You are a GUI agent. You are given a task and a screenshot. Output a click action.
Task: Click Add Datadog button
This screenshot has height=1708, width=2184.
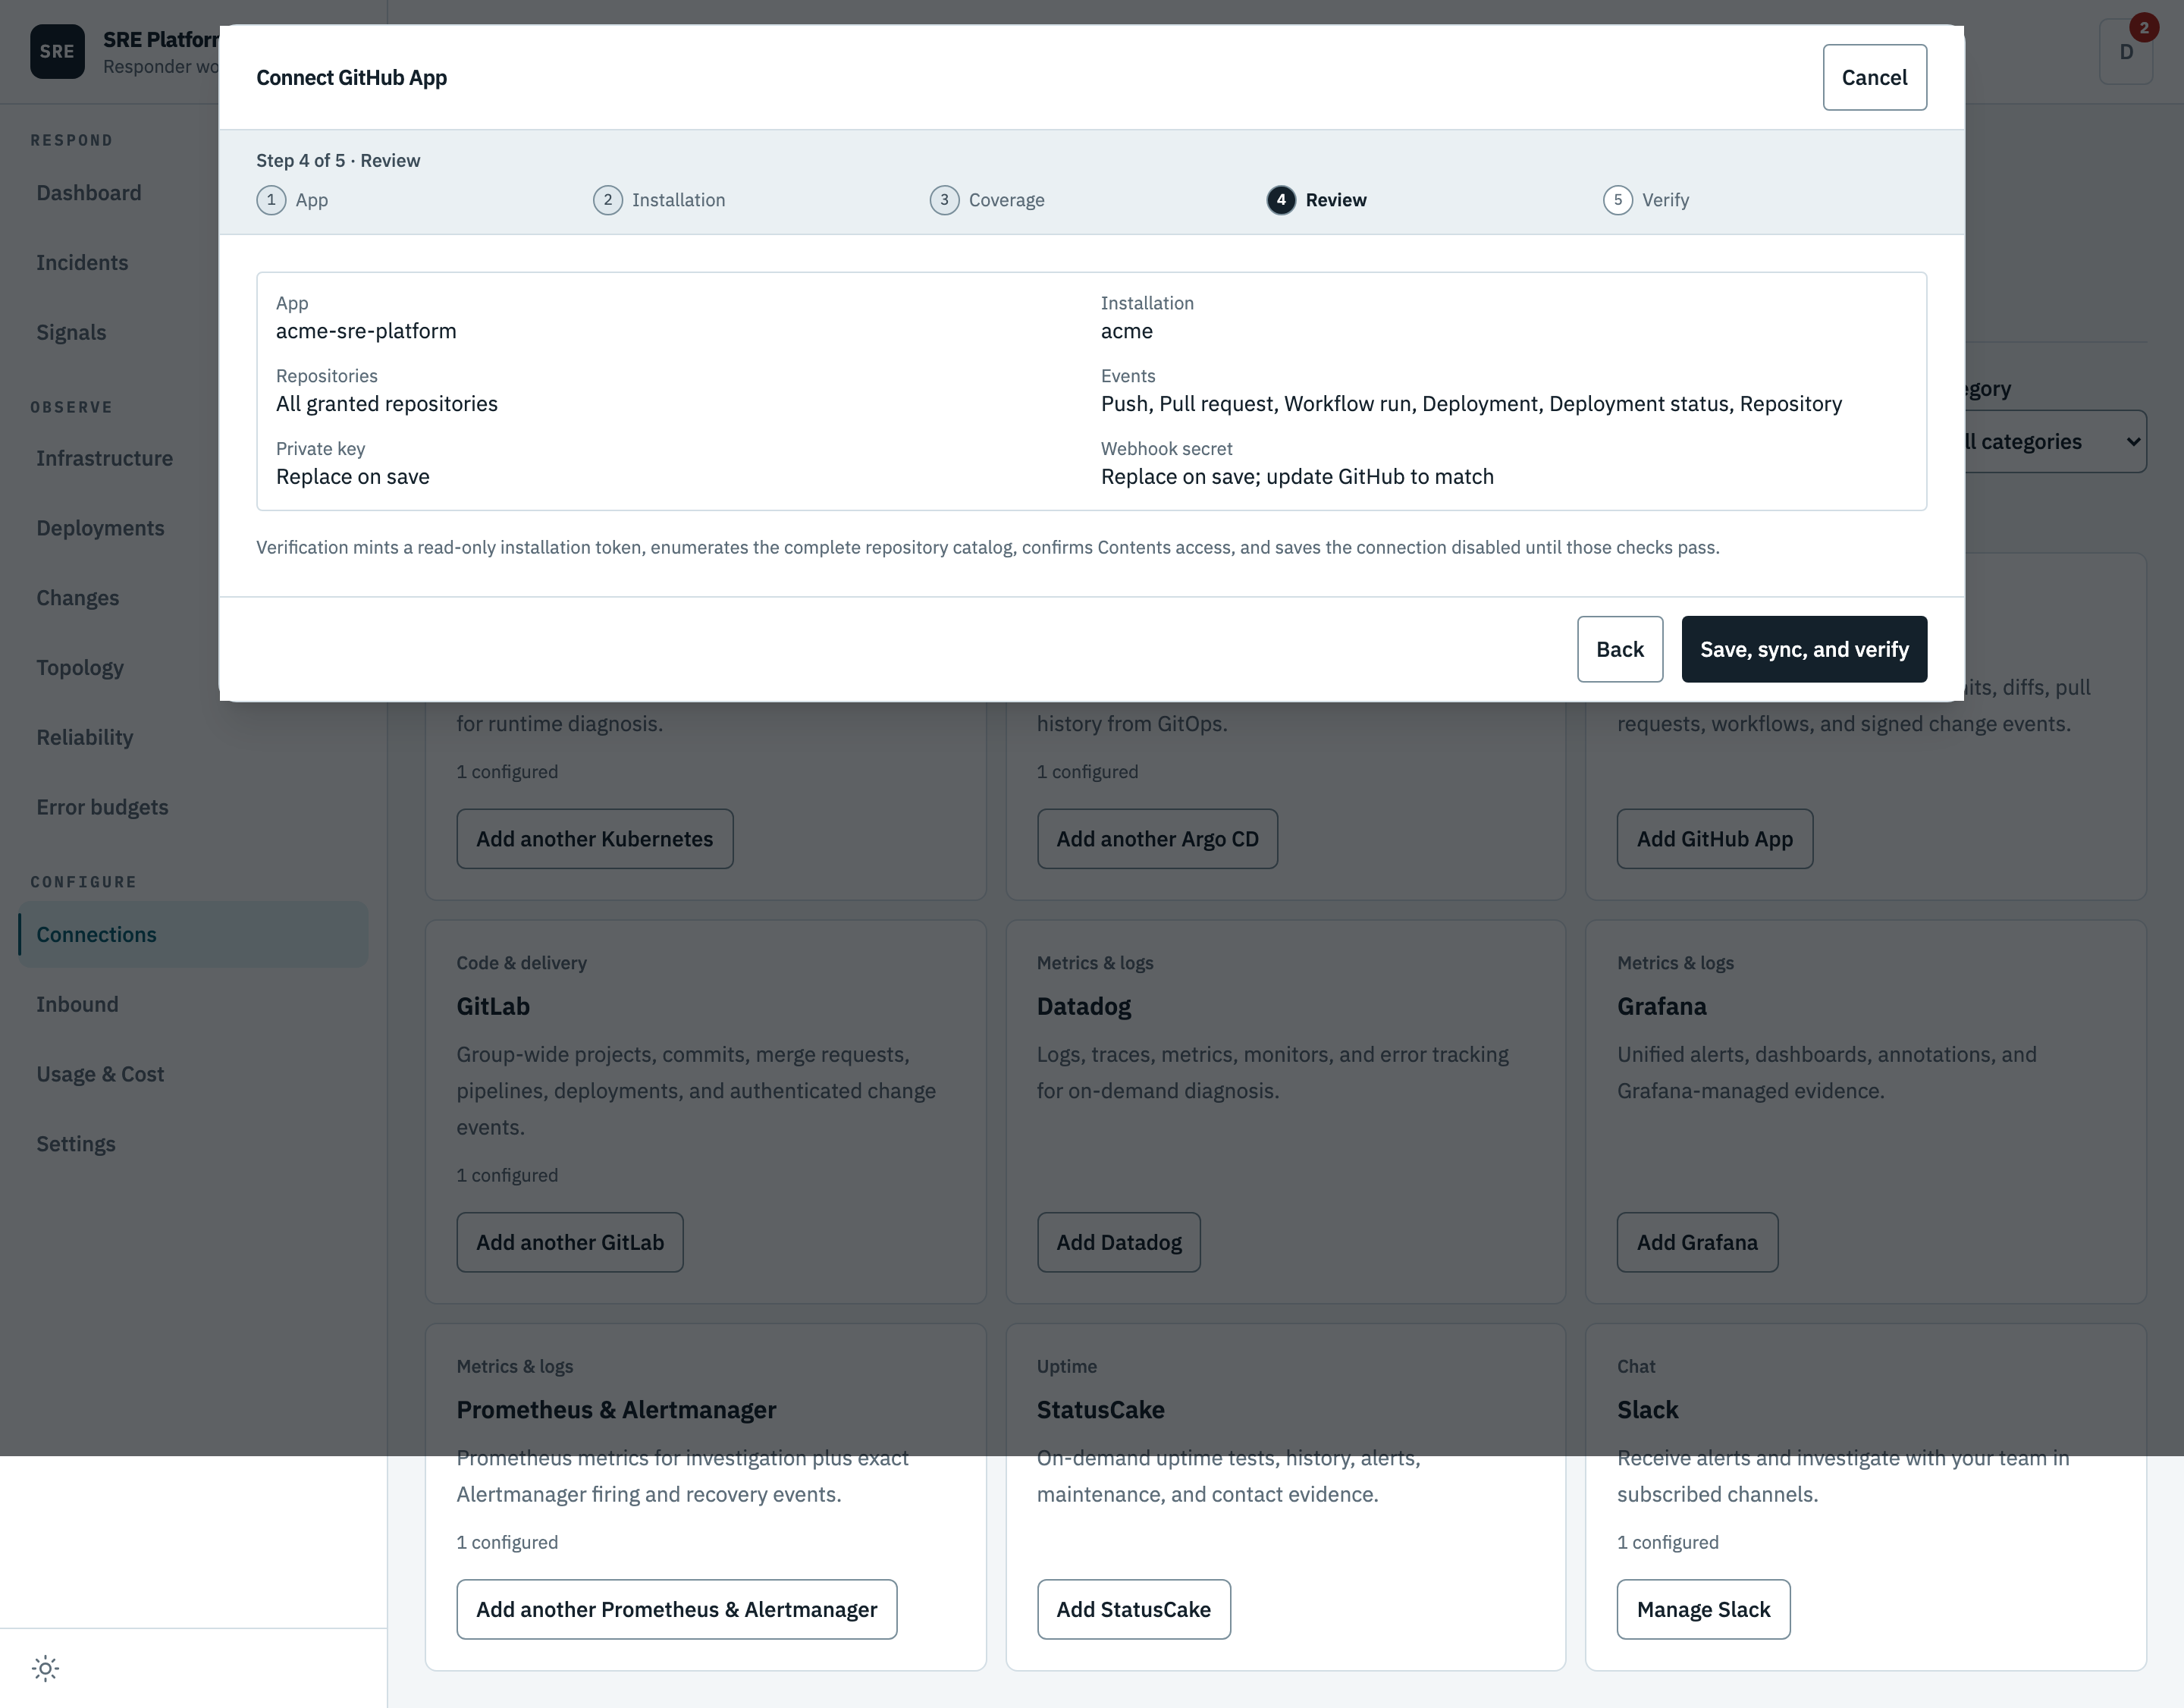[x=1118, y=1242]
